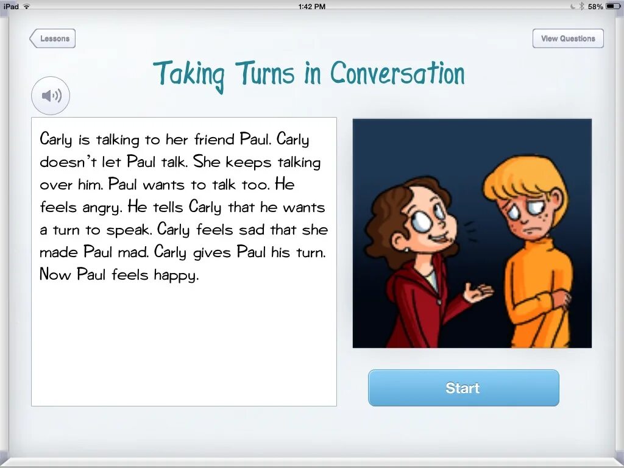Tap the iPad label in status bar
Image resolution: width=624 pixels, height=468 pixels.
(11, 6)
